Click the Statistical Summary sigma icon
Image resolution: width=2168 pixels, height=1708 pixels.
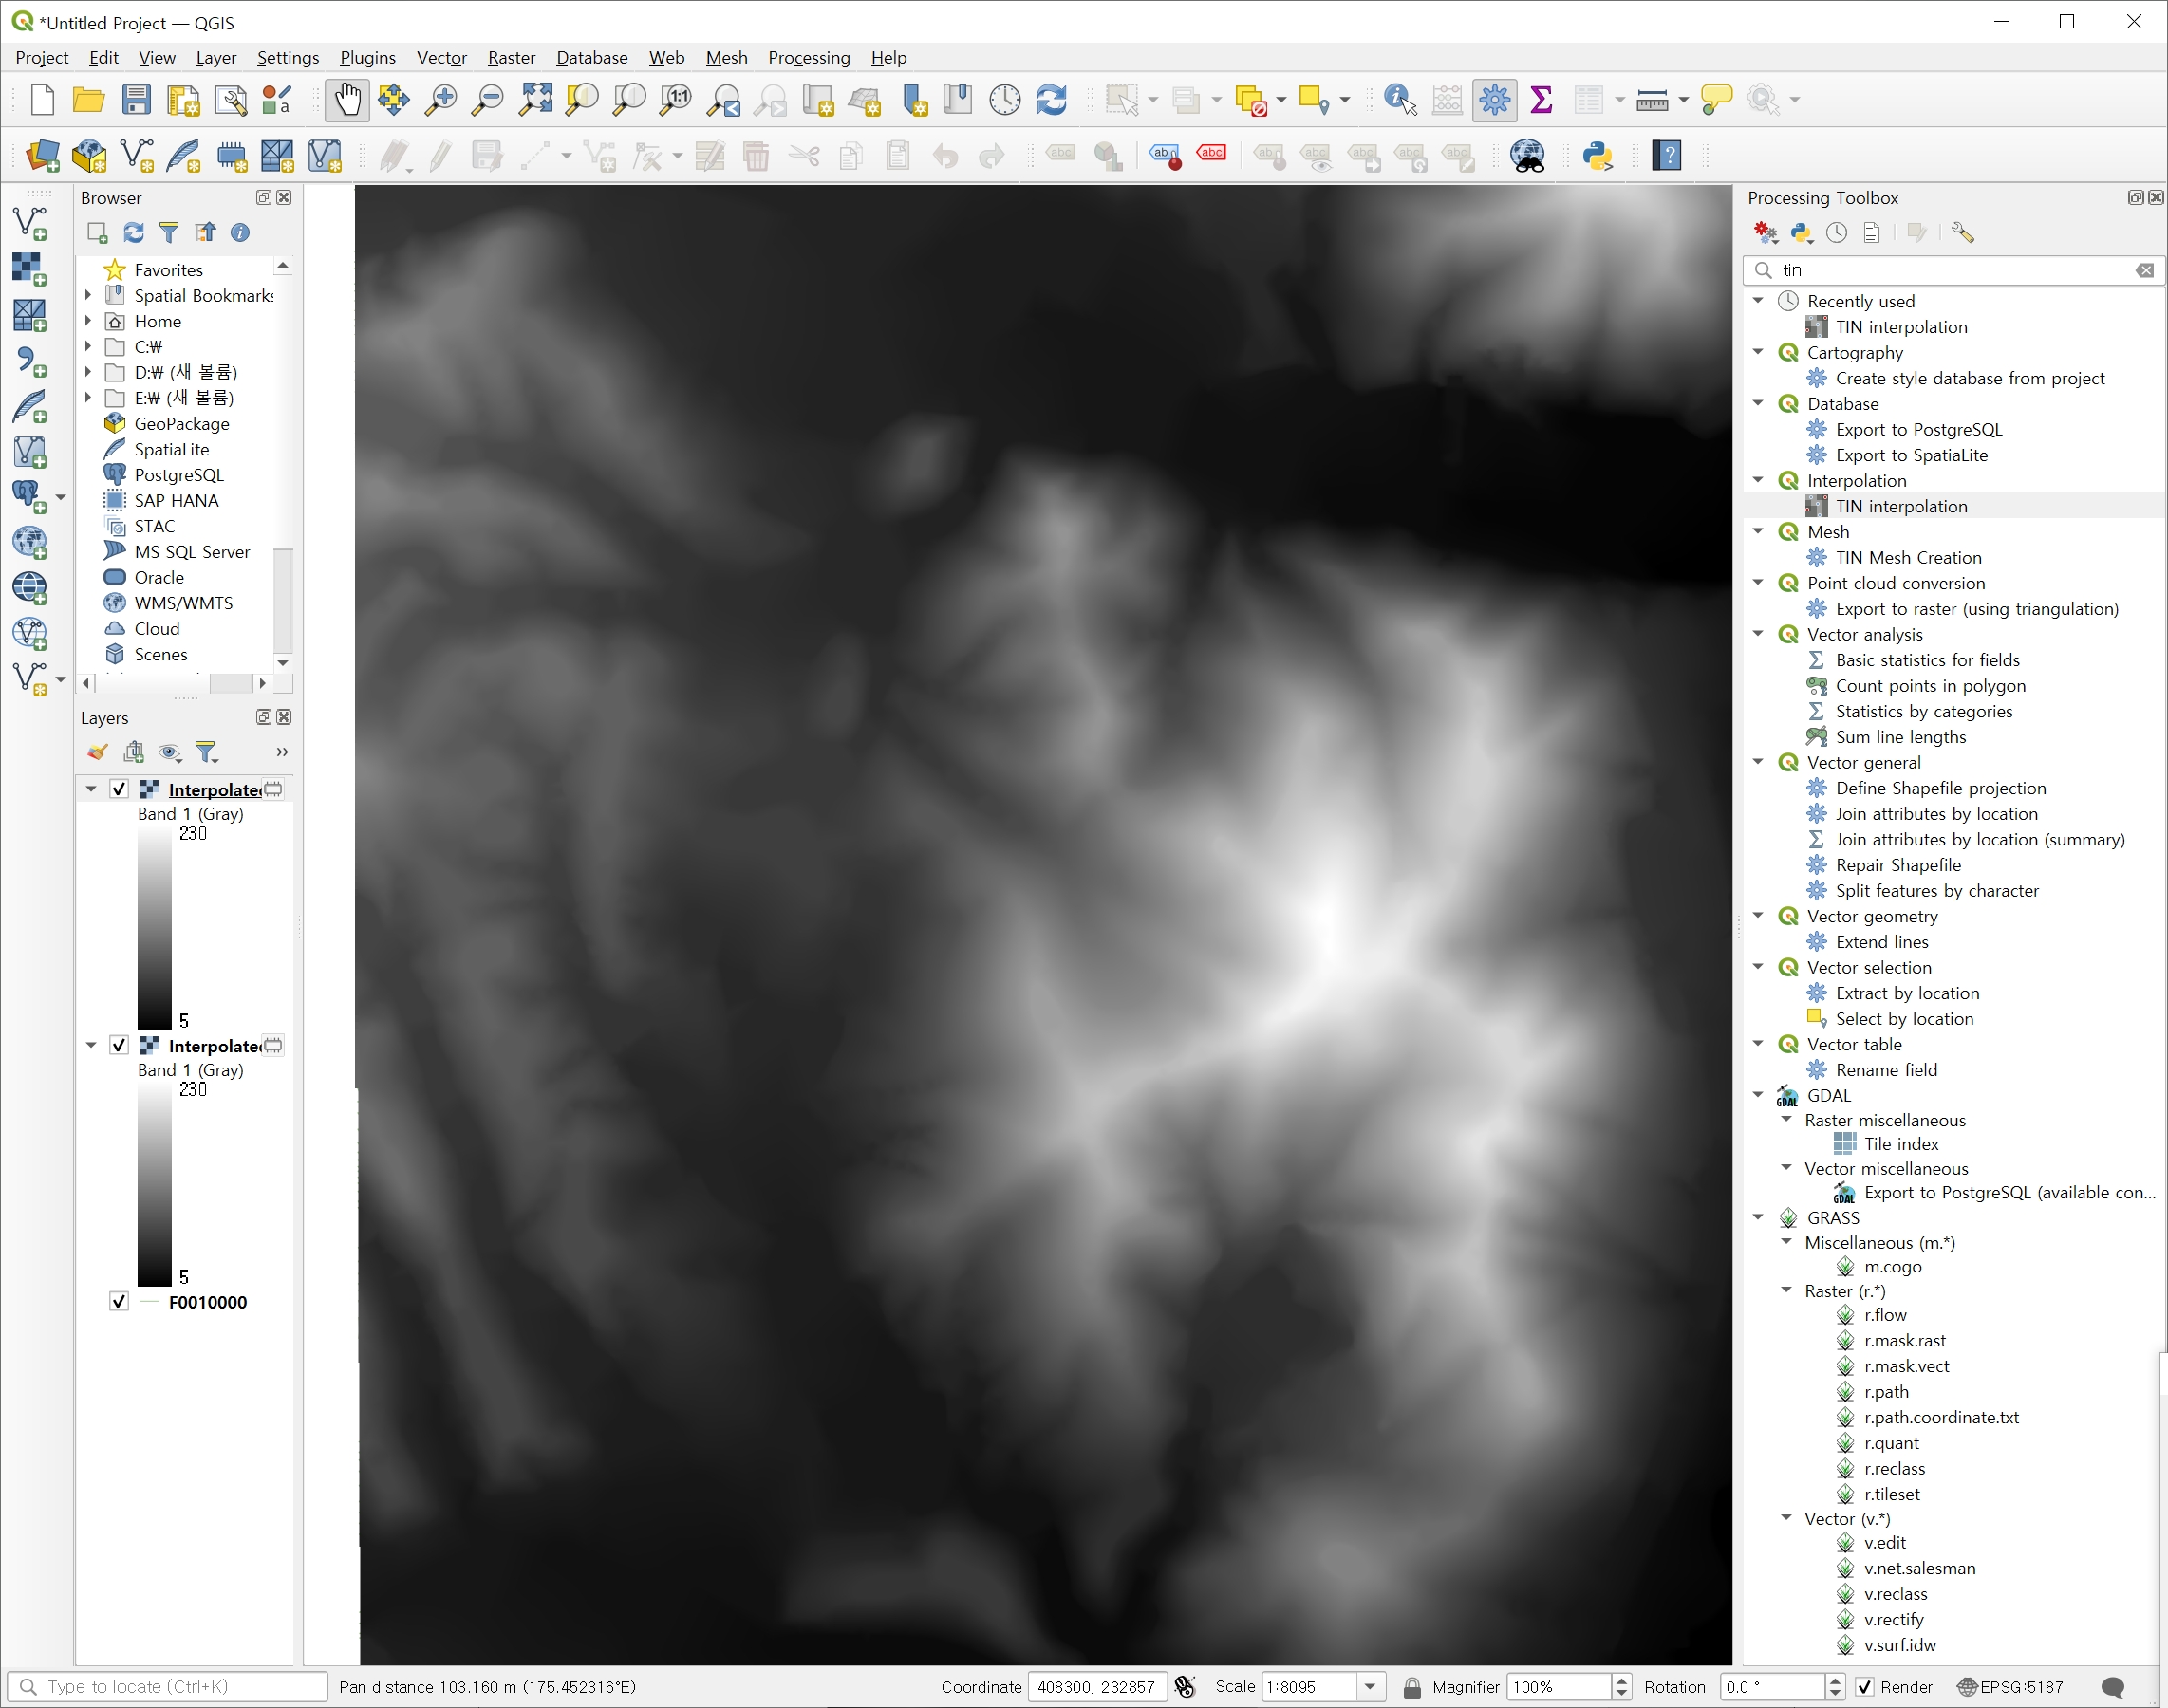pos(1541,100)
